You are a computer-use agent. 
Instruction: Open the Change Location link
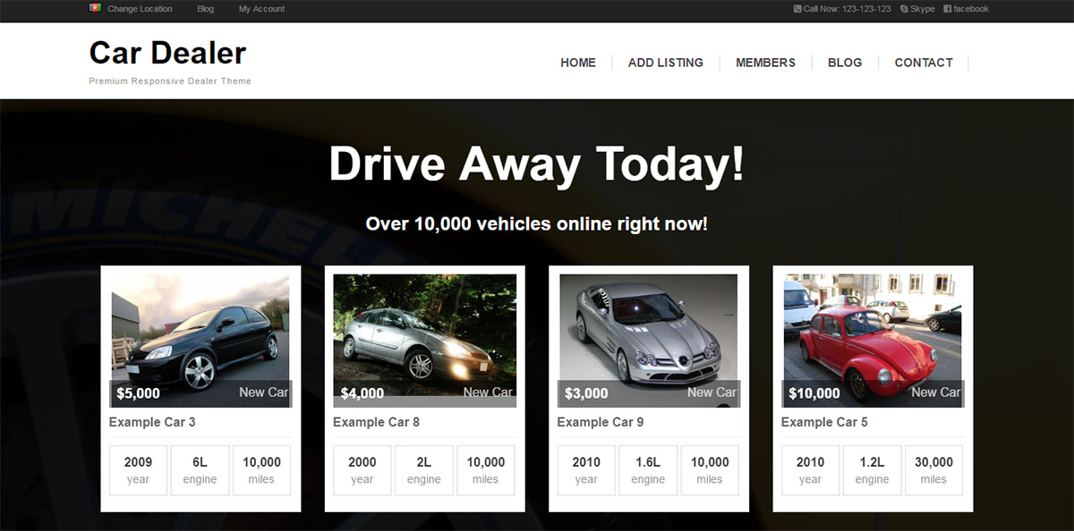point(140,9)
